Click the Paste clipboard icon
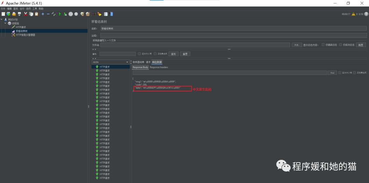 [x=37, y=14]
